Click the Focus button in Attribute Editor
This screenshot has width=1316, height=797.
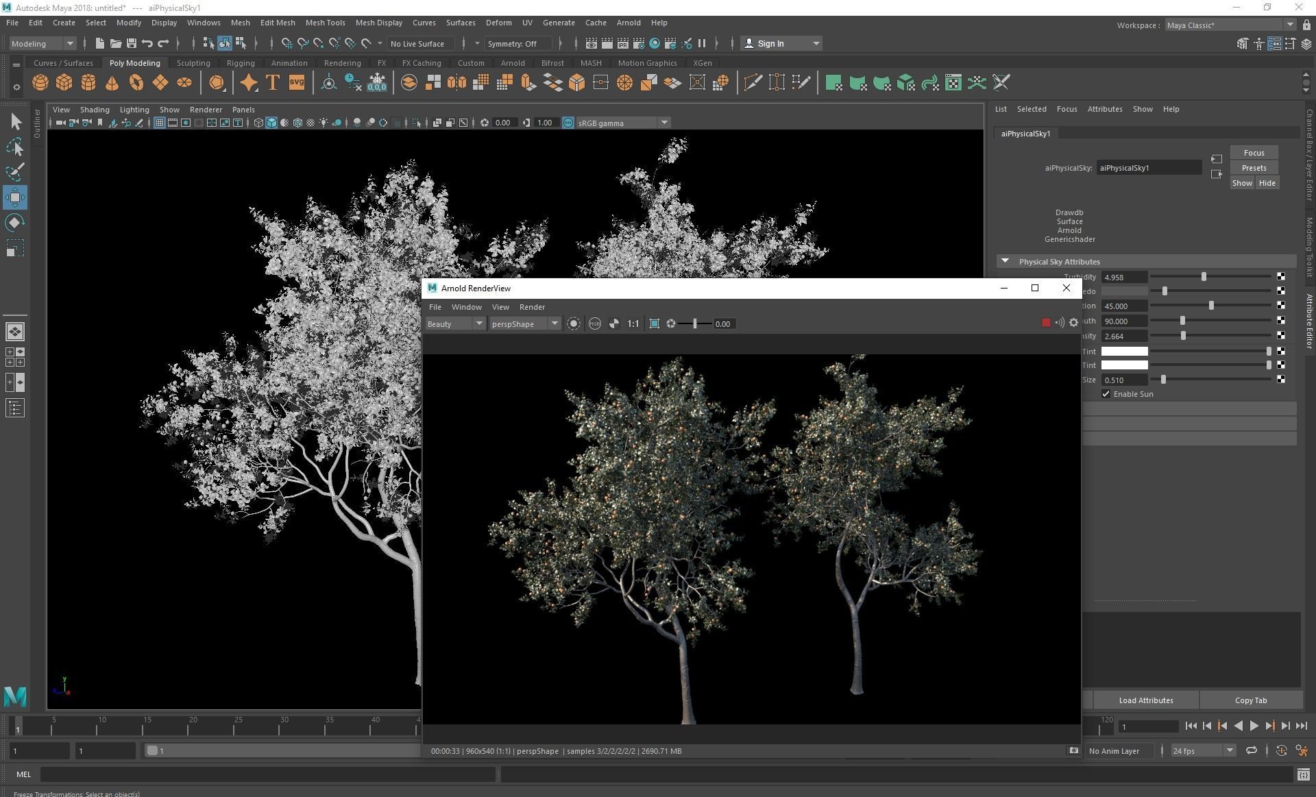[x=1254, y=153]
